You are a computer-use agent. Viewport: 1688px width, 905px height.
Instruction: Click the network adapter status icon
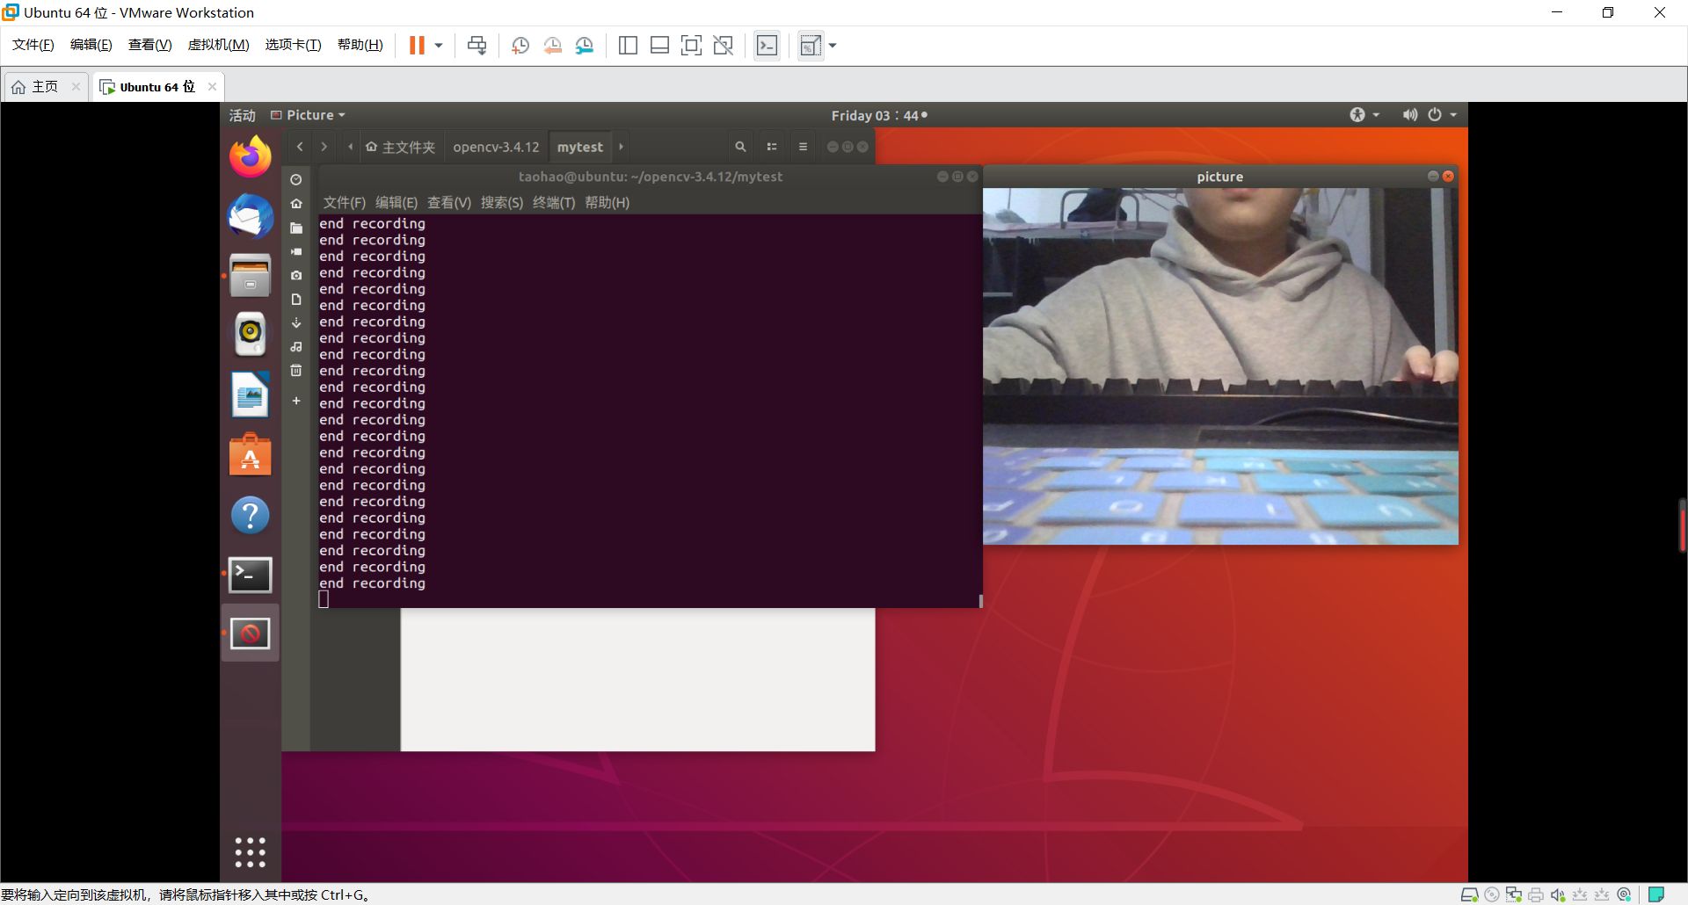click(x=1514, y=894)
